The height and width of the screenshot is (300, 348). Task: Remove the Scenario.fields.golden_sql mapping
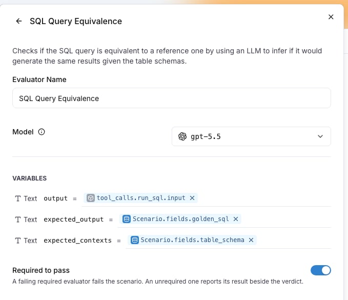[x=236, y=219]
